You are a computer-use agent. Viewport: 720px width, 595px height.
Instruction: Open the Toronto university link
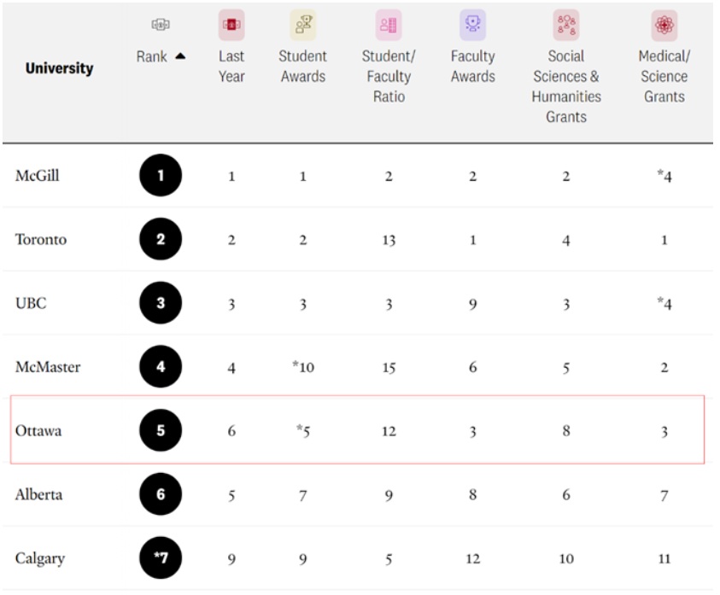point(40,240)
